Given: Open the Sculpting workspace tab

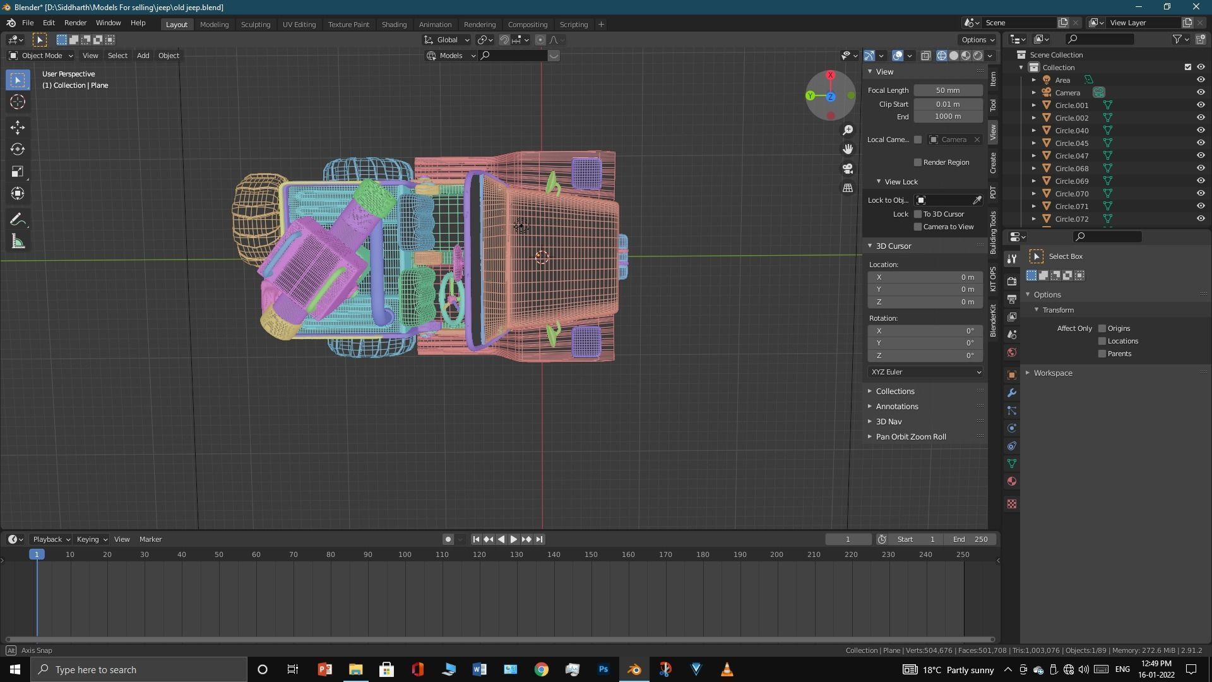Looking at the screenshot, I should pyautogui.click(x=255, y=25).
